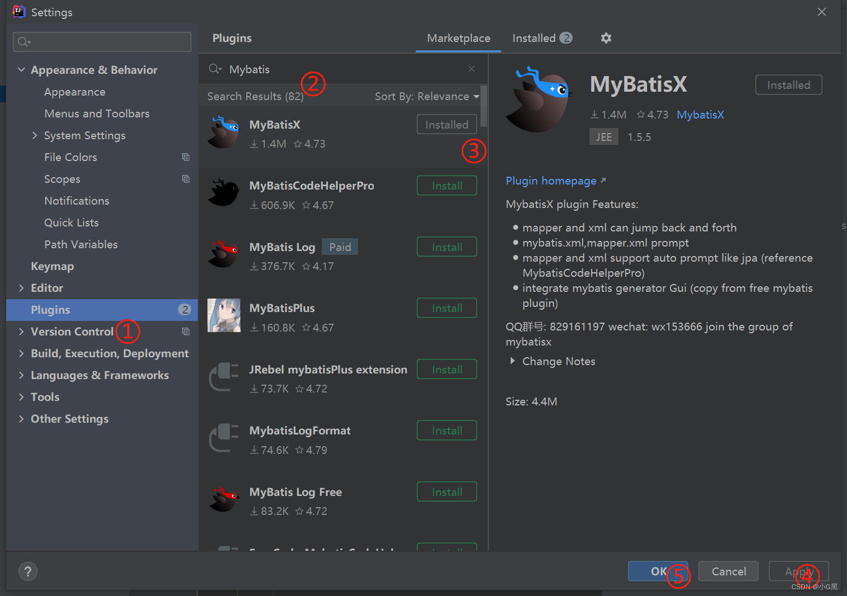Screen dimensions: 847x596
Task: Focus the settings search field
Action: pos(102,42)
